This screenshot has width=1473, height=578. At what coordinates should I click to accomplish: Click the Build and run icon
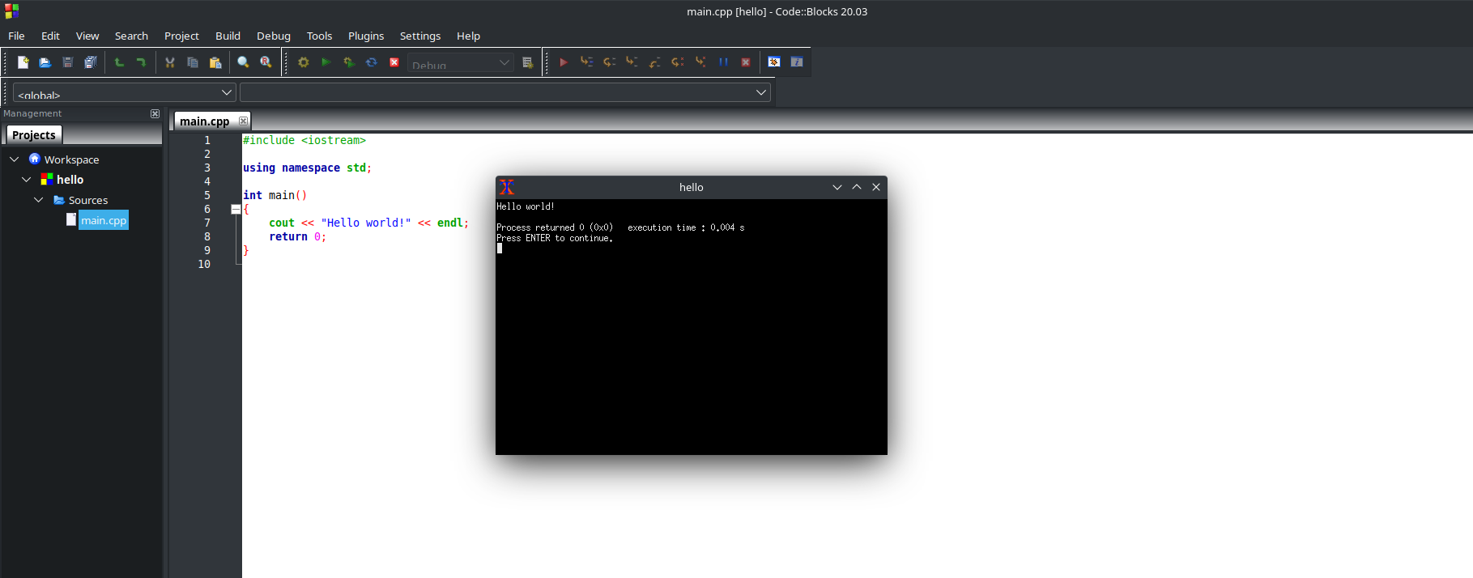tap(349, 62)
